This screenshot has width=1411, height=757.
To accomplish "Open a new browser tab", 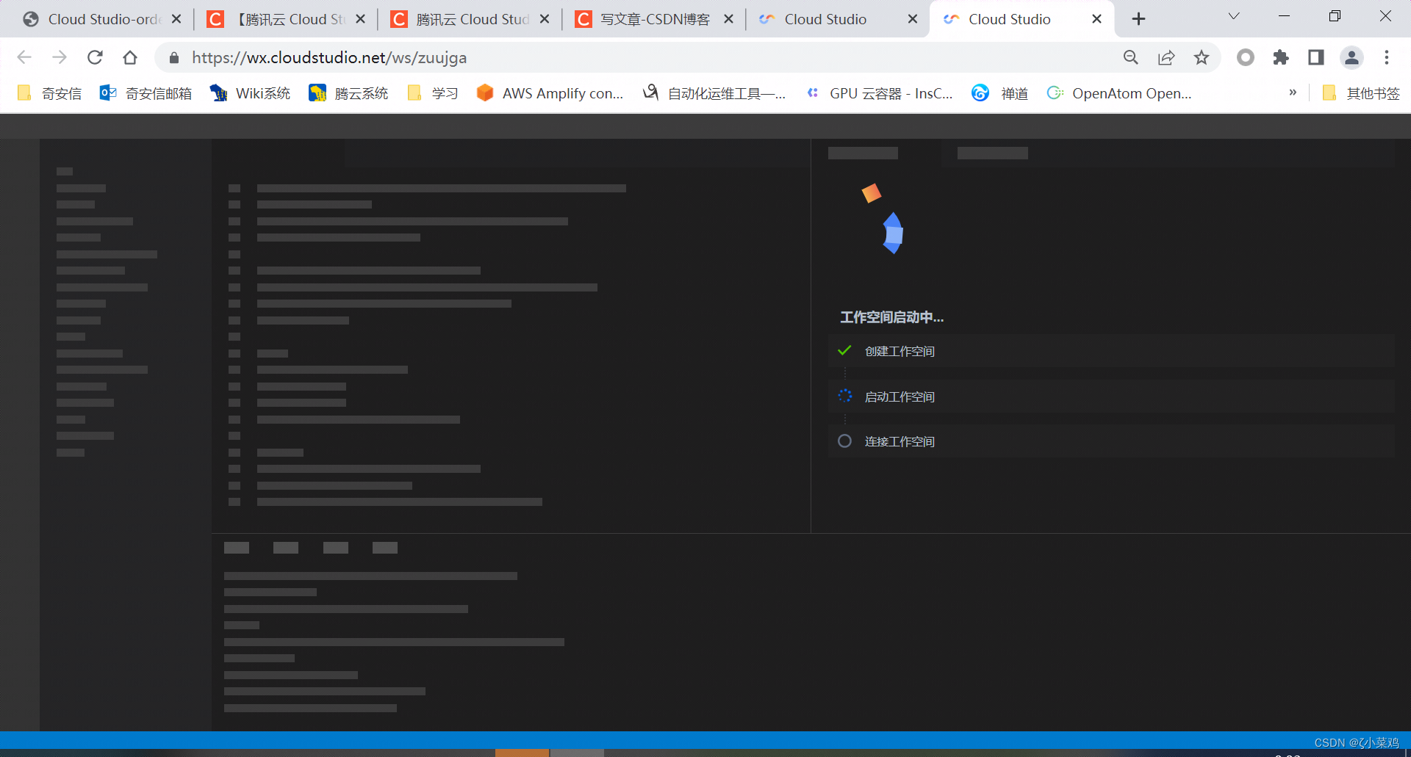I will (1138, 19).
